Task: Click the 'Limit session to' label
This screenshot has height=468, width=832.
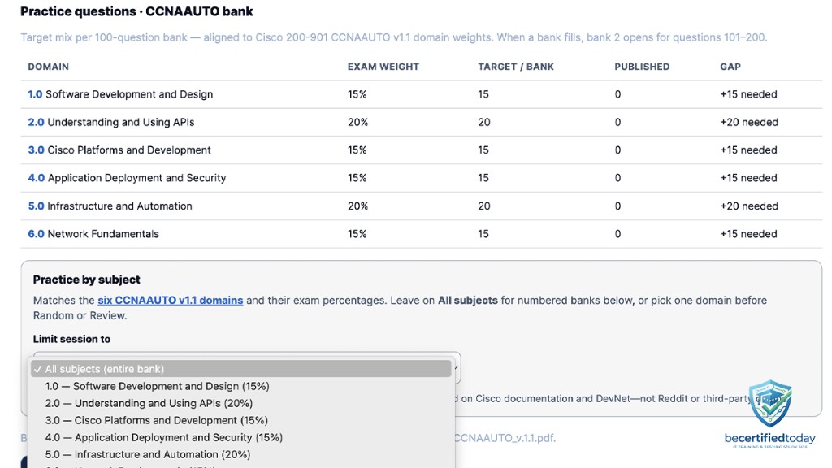Action: pyautogui.click(x=71, y=339)
